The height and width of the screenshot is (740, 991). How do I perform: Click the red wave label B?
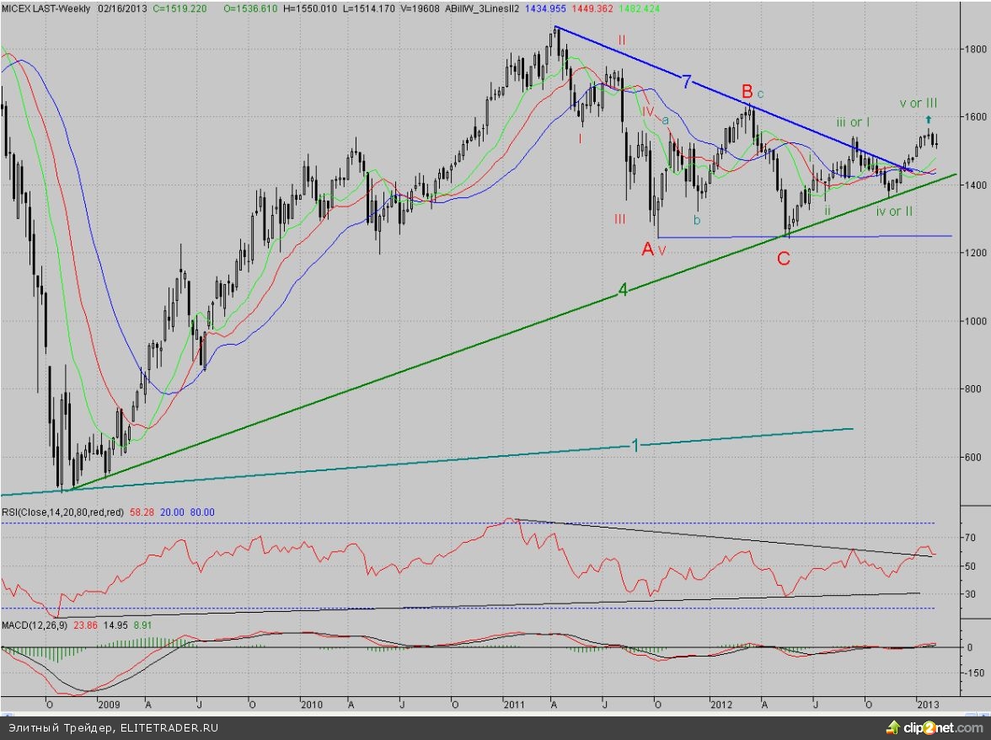746,90
